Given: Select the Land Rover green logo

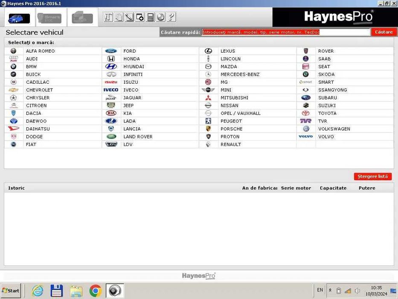Looking at the screenshot, I should coord(111,137).
